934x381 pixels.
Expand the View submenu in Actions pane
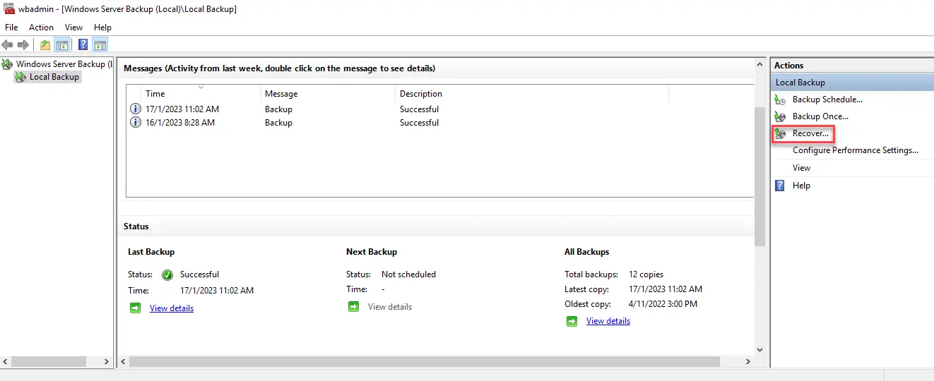[x=801, y=168]
